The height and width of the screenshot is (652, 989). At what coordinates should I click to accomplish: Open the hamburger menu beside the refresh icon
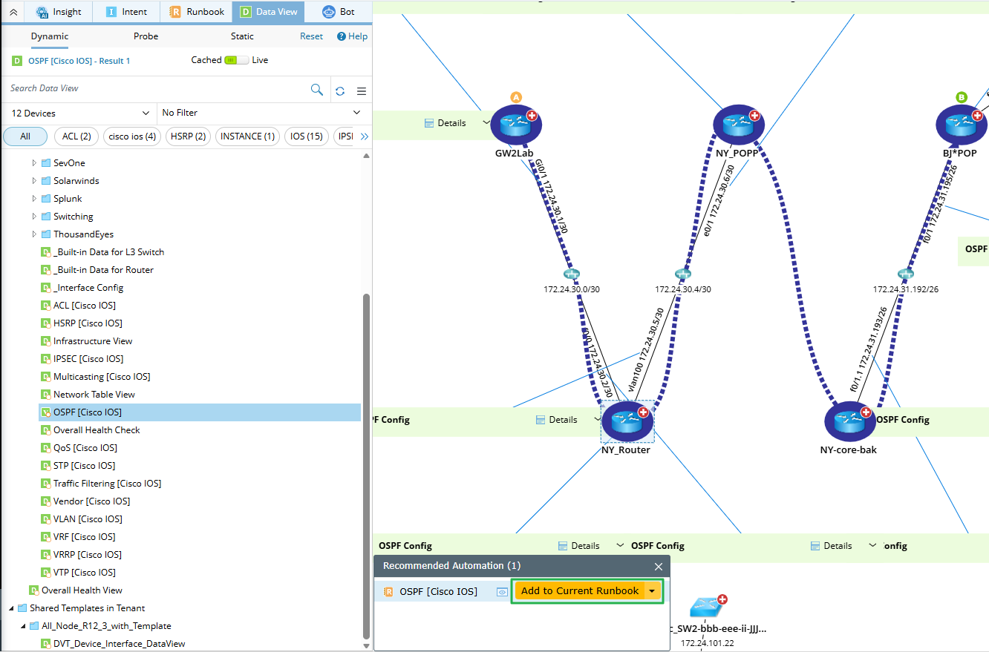(x=362, y=90)
